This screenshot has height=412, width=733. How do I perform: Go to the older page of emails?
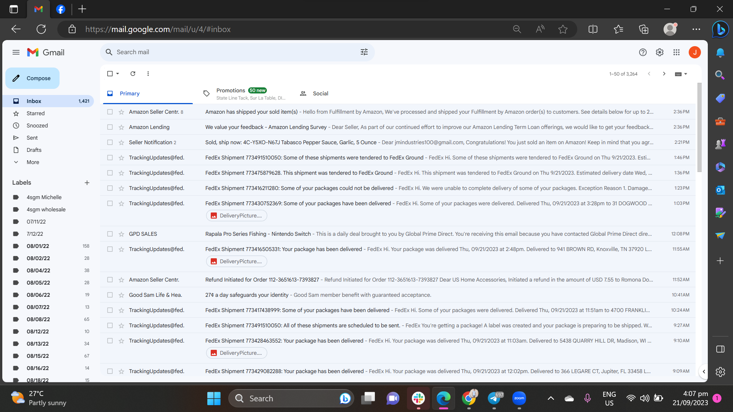point(664,74)
